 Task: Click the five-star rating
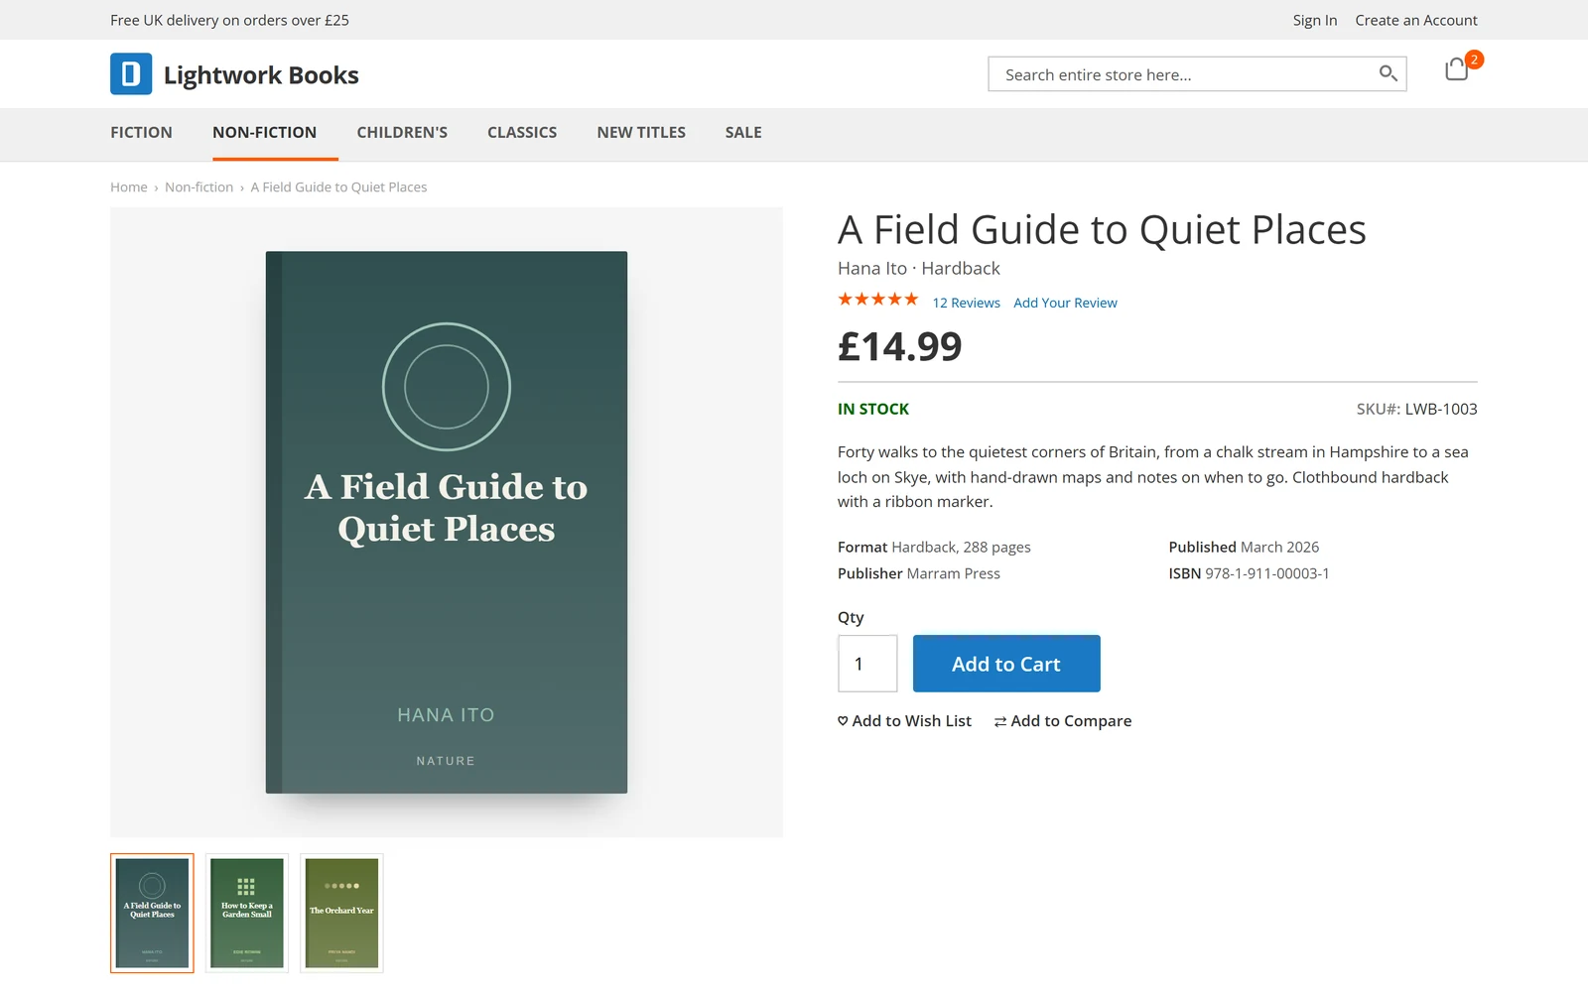click(878, 300)
